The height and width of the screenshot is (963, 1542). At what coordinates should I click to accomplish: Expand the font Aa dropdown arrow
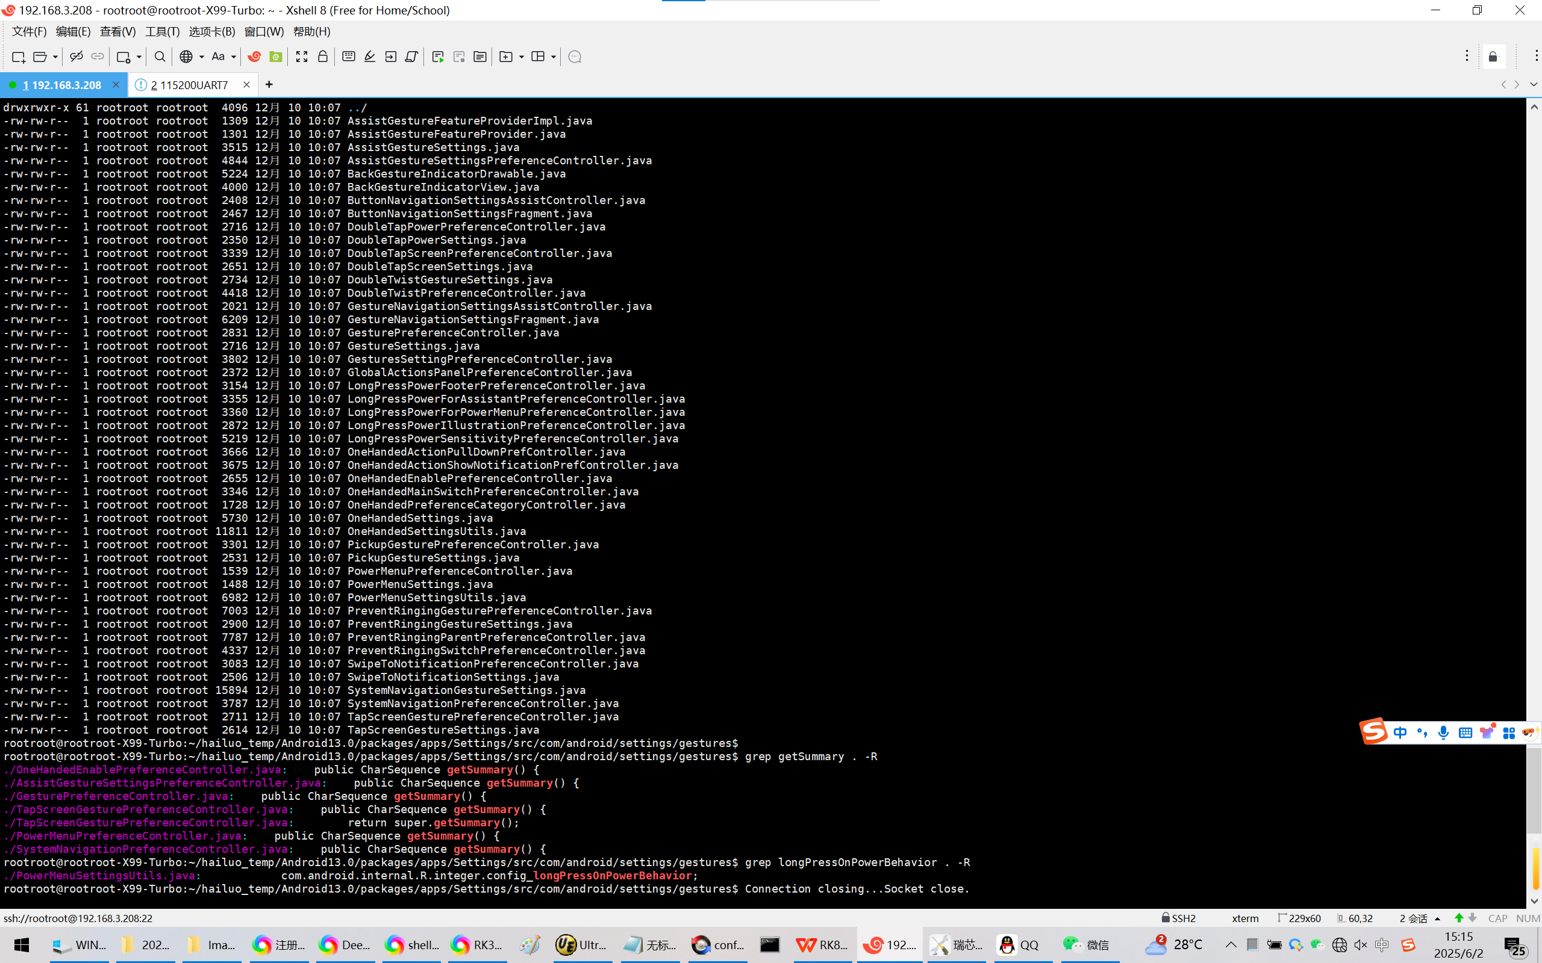(x=234, y=57)
